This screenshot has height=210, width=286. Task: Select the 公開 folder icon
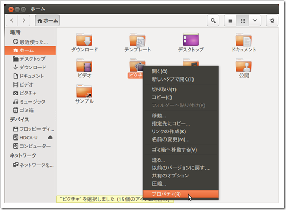pyautogui.click(x=244, y=68)
